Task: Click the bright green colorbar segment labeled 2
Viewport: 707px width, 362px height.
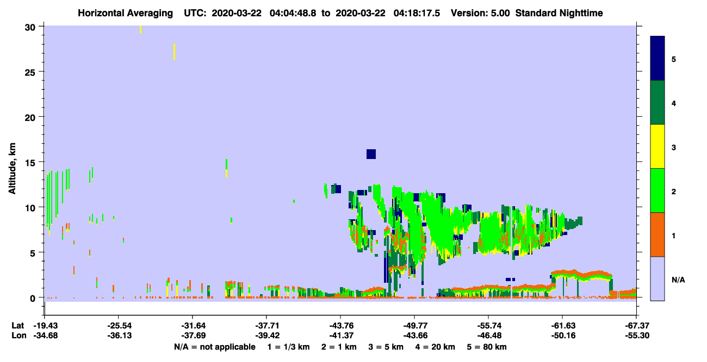Action: click(x=658, y=190)
